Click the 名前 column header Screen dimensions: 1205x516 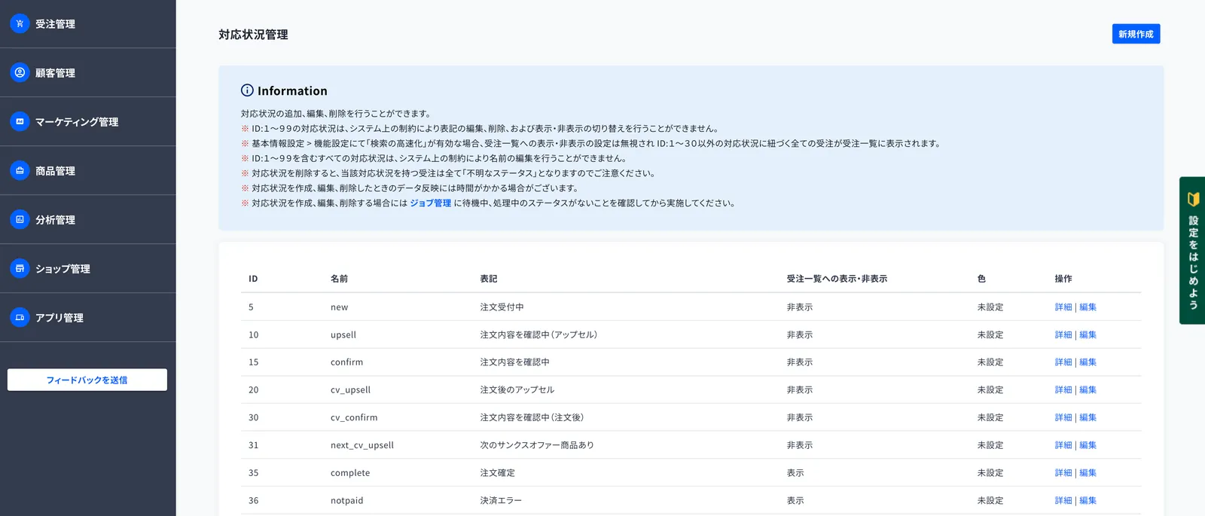tap(339, 279)
